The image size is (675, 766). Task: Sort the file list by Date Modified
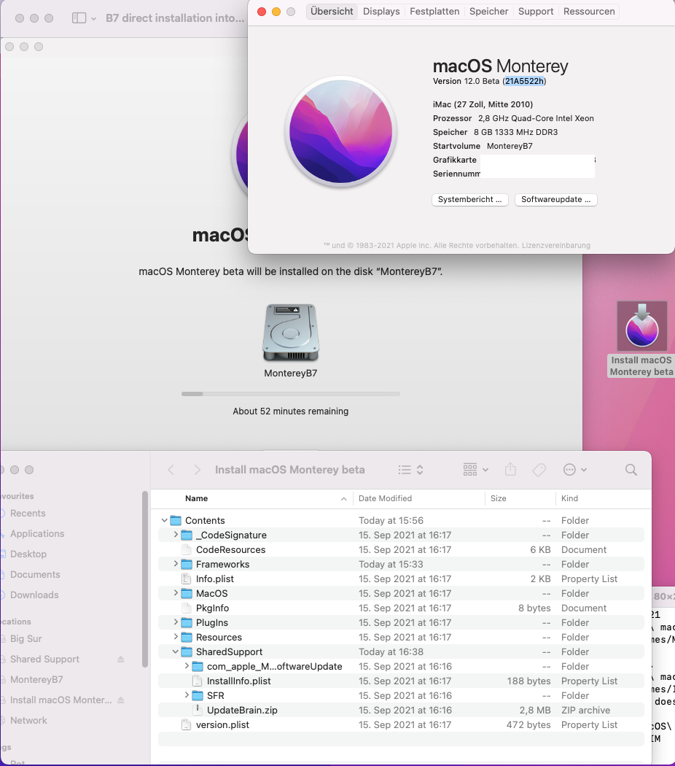pyautogui.click(x=419, y=498)
